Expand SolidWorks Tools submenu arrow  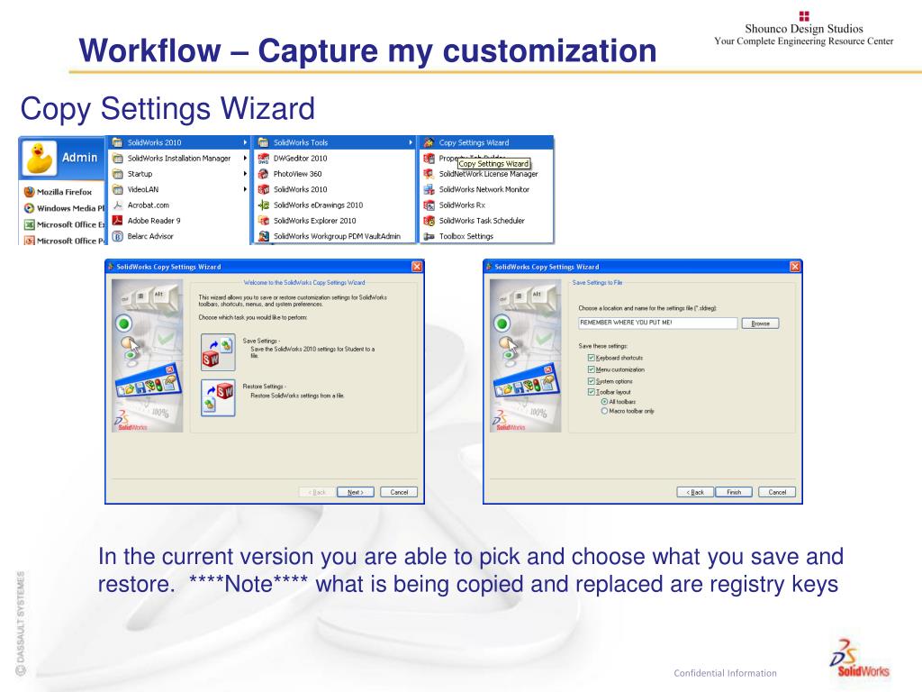pos(411,142)
